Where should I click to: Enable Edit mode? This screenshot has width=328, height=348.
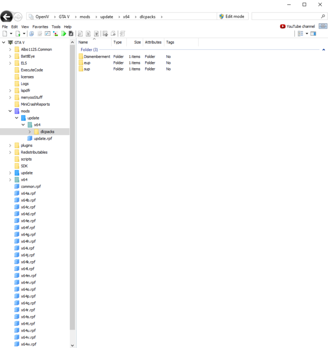click(232, 16)
